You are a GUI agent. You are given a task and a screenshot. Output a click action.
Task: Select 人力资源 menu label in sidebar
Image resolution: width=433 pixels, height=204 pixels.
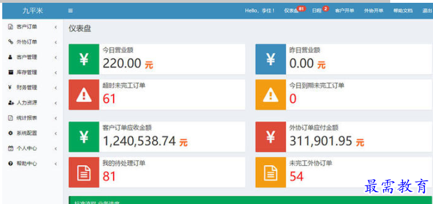[27, 103]
